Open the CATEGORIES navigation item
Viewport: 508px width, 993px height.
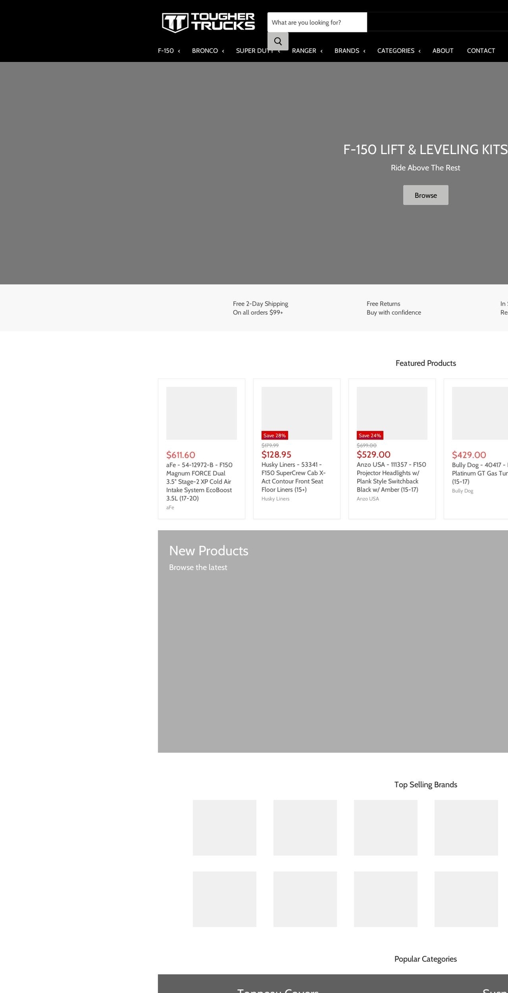click(x=396, y=51)
